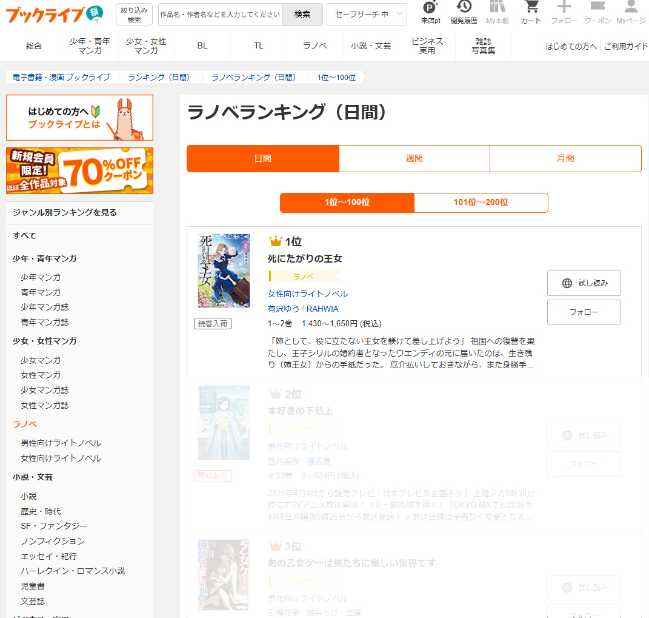This screenshot has width=649, height=618.
Task: Click the BookLive logo
Action: tap(54, 14)
